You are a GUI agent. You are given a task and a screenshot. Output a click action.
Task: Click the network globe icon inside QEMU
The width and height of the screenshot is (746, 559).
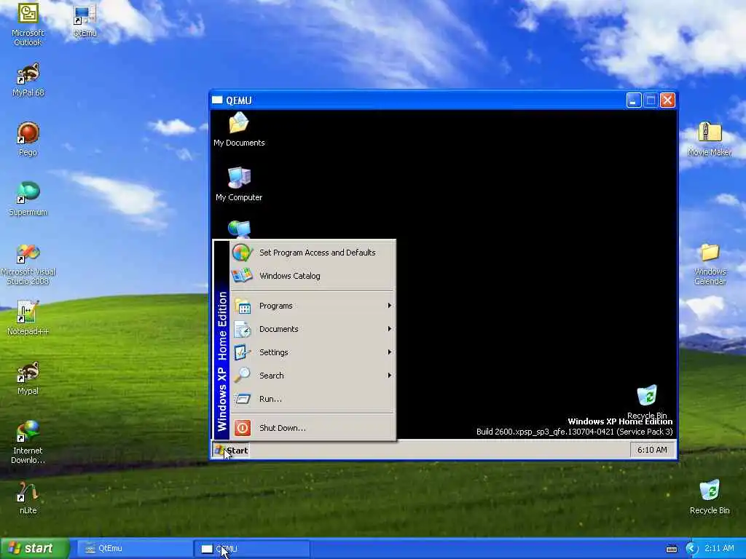click(239, 229)
